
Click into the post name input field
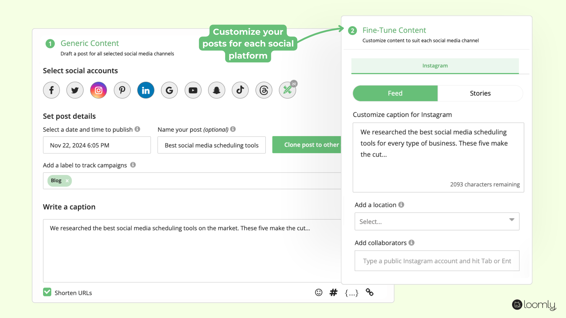(211, 145)
